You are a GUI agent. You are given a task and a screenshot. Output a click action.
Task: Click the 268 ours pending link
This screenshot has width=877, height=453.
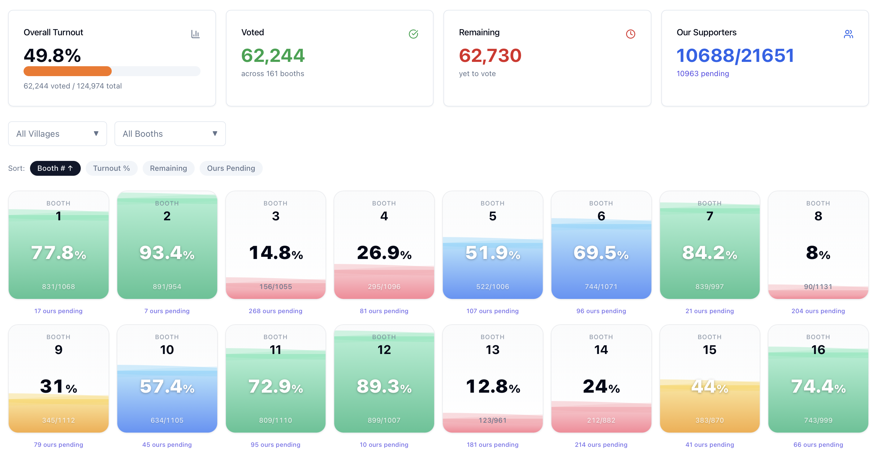point(275,311)
